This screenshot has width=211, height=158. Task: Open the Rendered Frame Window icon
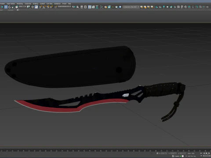click(109, 7)
